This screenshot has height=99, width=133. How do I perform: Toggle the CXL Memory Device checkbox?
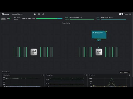point(106,31)
